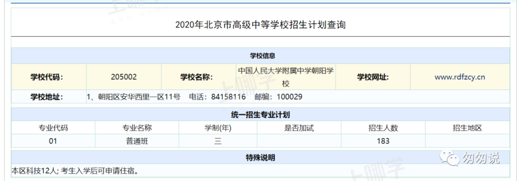517x181 pixels.
Task: Click the 专业名称 column header
Action: pos(137,128)
